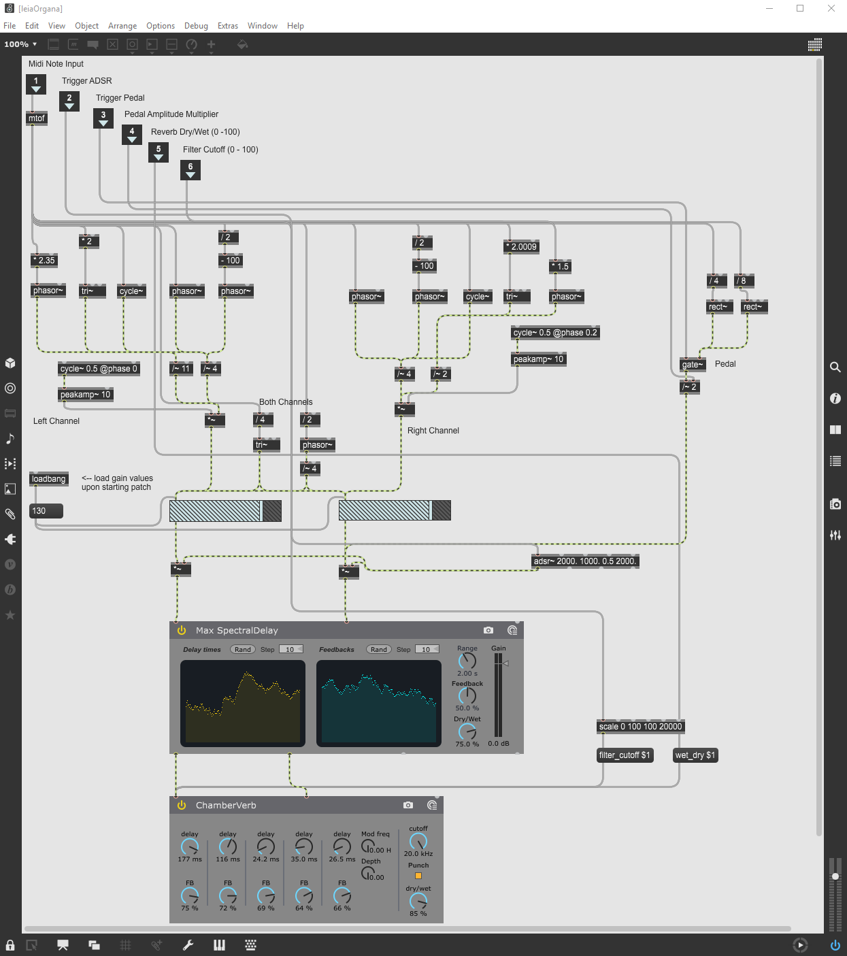
Task: Open the object browser cube icon
Action: point(10,363)
